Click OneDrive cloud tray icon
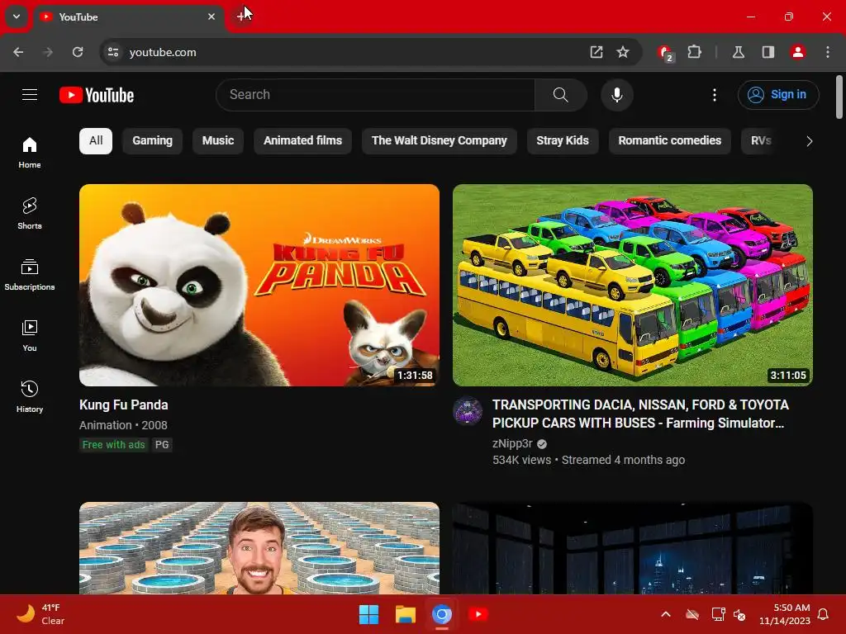Image resolution: width=846 pixels, height=634 pixels. (x=692, y=614)
